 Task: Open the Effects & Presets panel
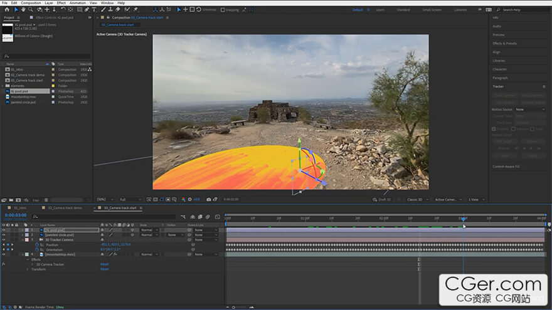coord(504,44)
